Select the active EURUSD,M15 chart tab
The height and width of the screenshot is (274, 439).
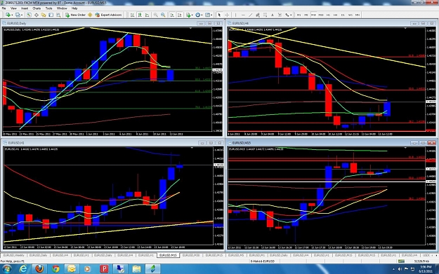[x=168, y=255]
